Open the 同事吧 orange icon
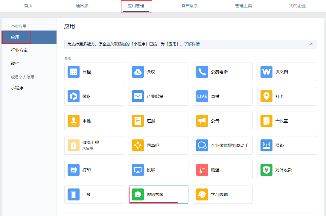The height and width of the screenshot is (216, 326). point(138,145)
